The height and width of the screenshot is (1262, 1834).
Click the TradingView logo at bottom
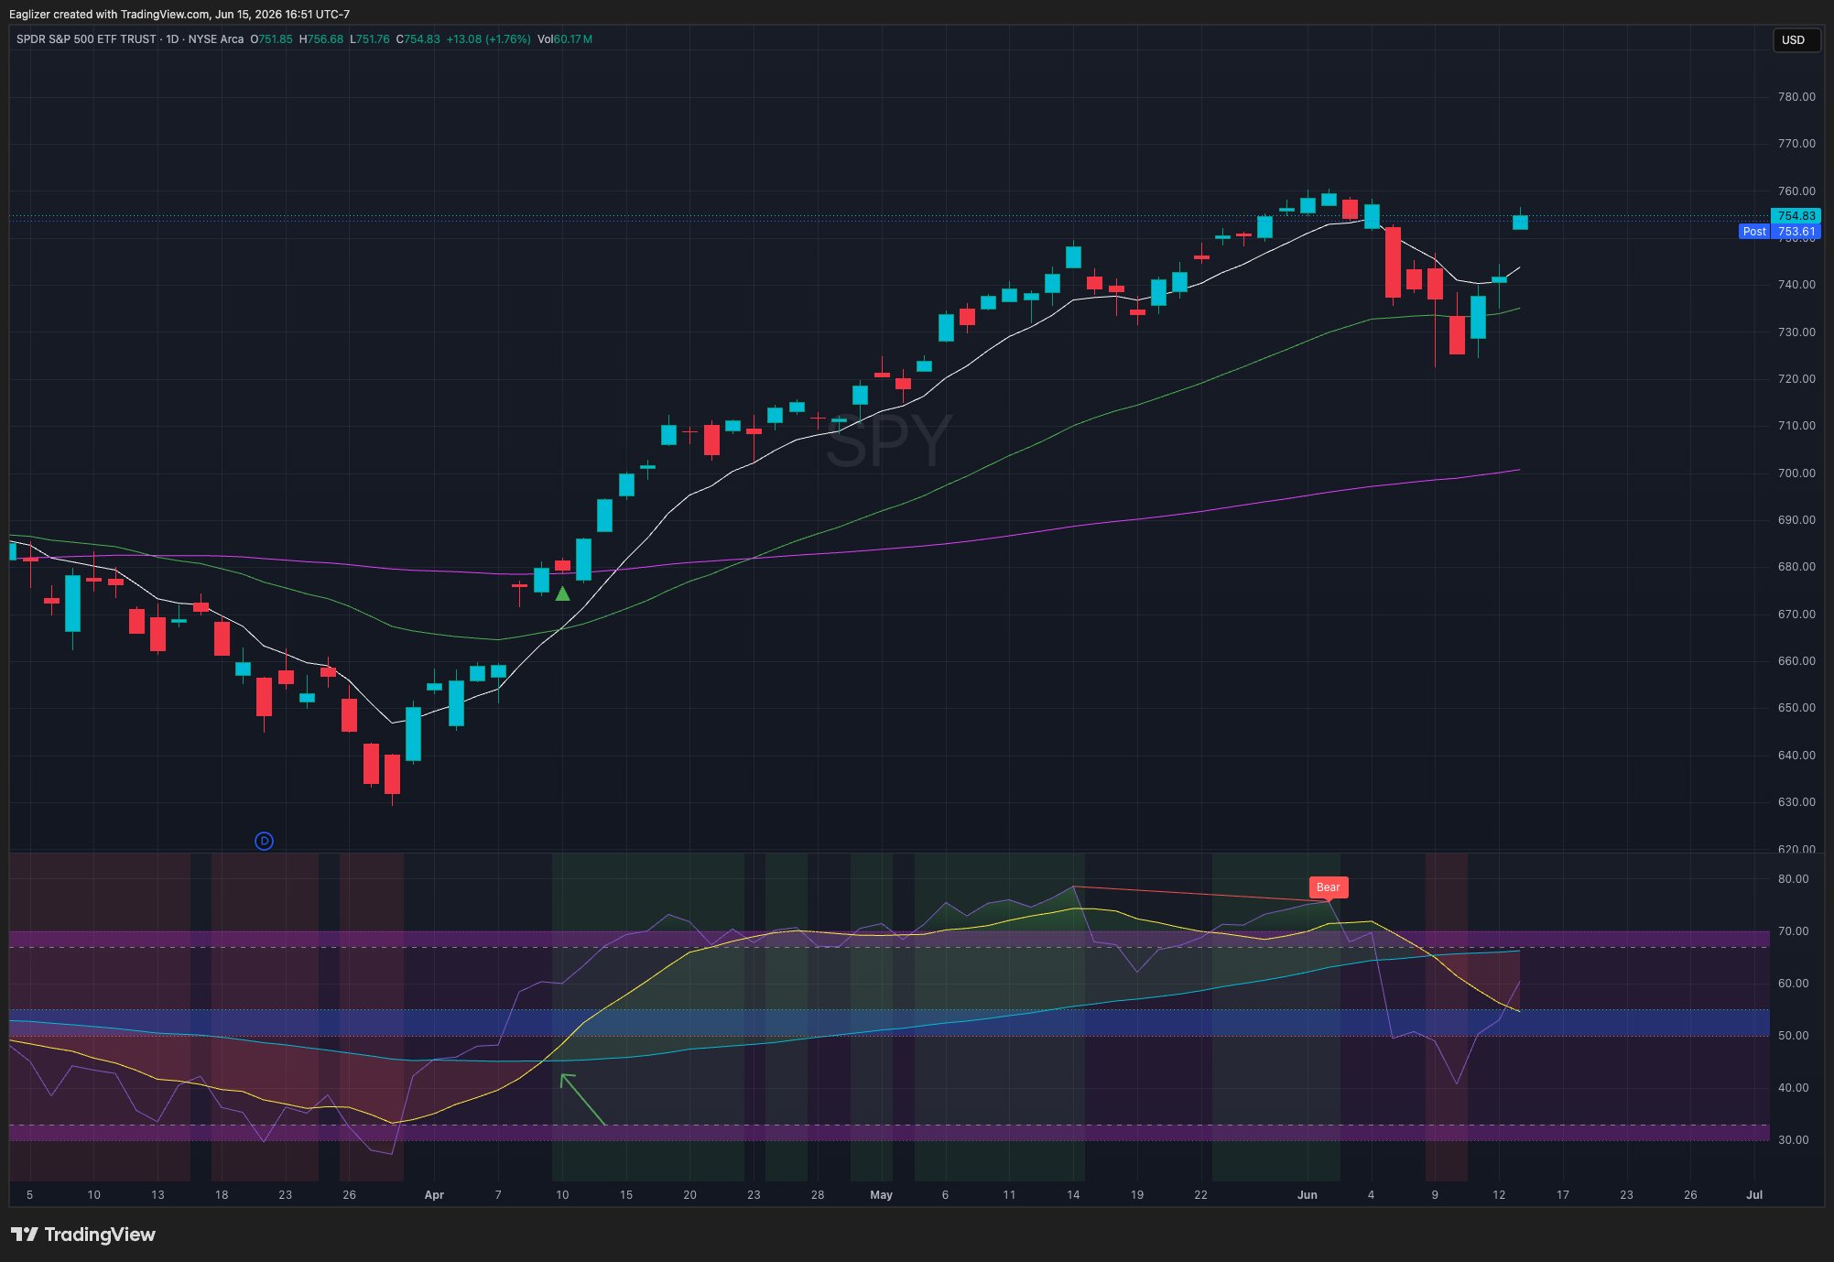pyautogui.click(x=82, y=1235)
